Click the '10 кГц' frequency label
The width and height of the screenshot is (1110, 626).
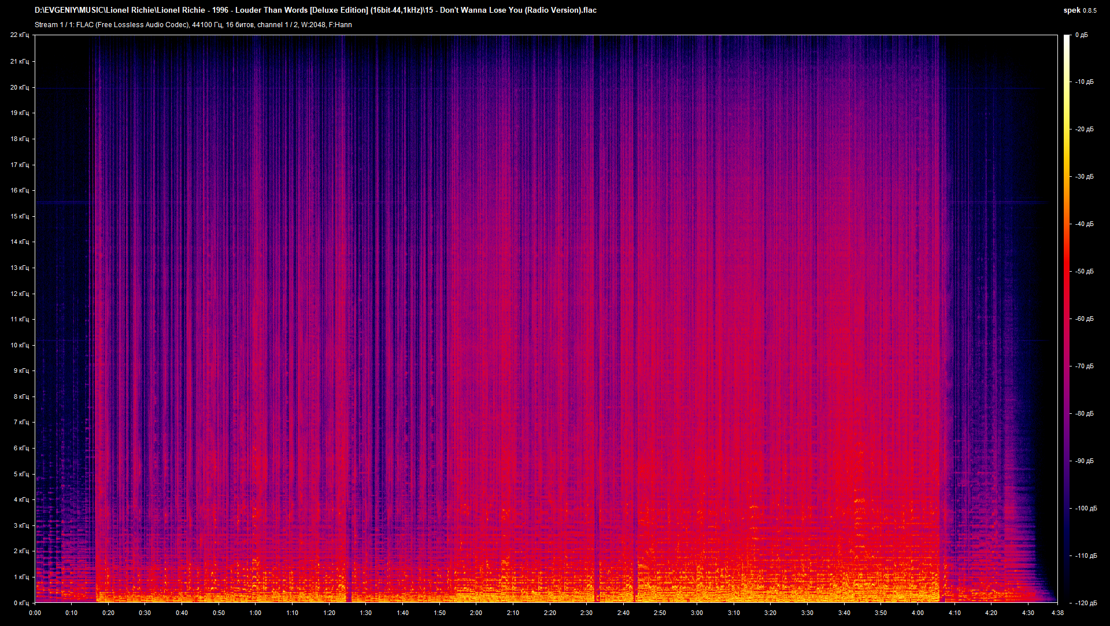tap(20, 345)
